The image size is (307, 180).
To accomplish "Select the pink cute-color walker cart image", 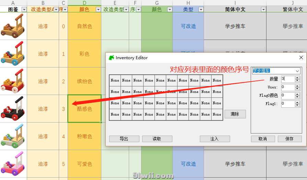I will [13, 163].
